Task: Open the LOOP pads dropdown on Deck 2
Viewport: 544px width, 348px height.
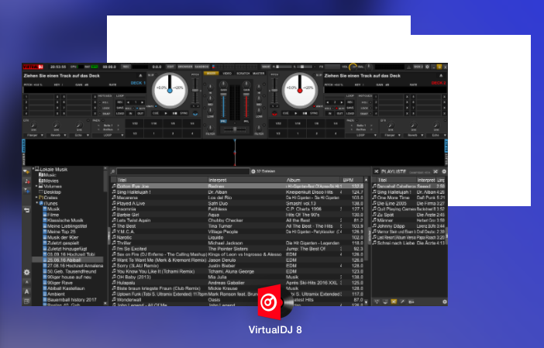Action: tap(361, 136)
